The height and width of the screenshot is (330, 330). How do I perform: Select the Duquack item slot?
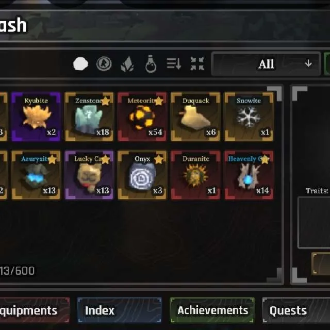point(196,117)
